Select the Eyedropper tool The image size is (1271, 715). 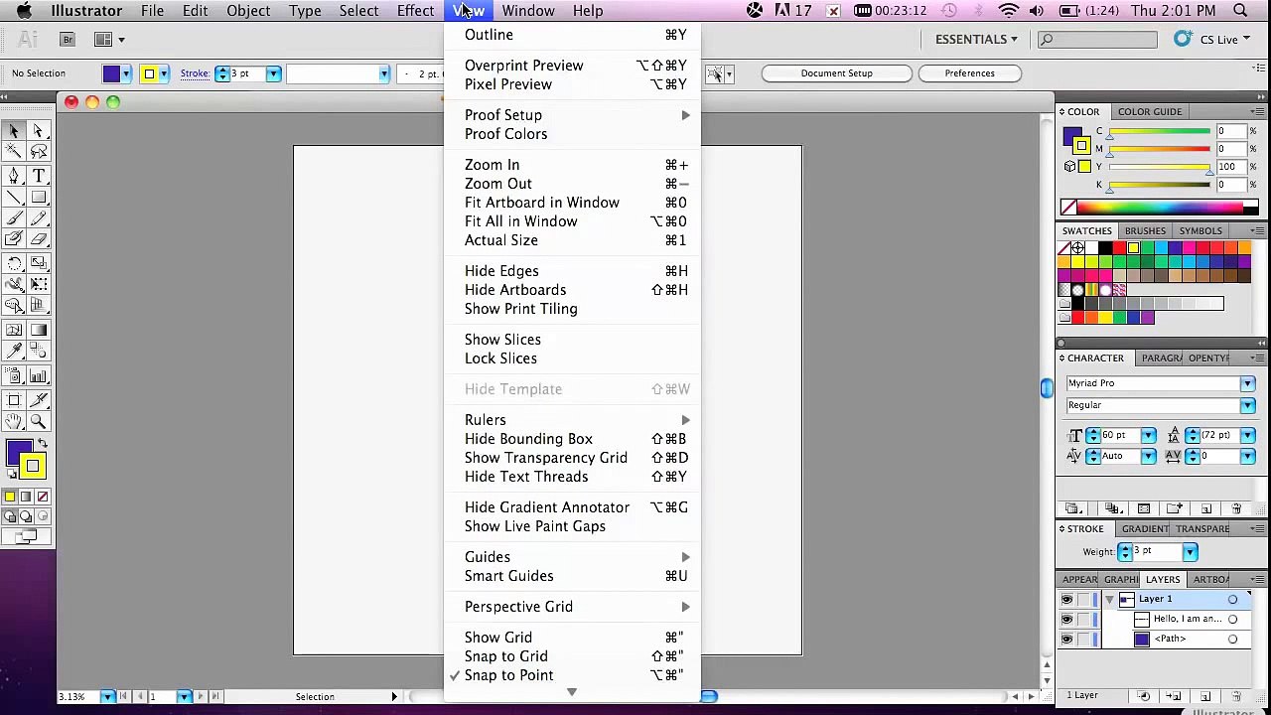tap(14, 352)
